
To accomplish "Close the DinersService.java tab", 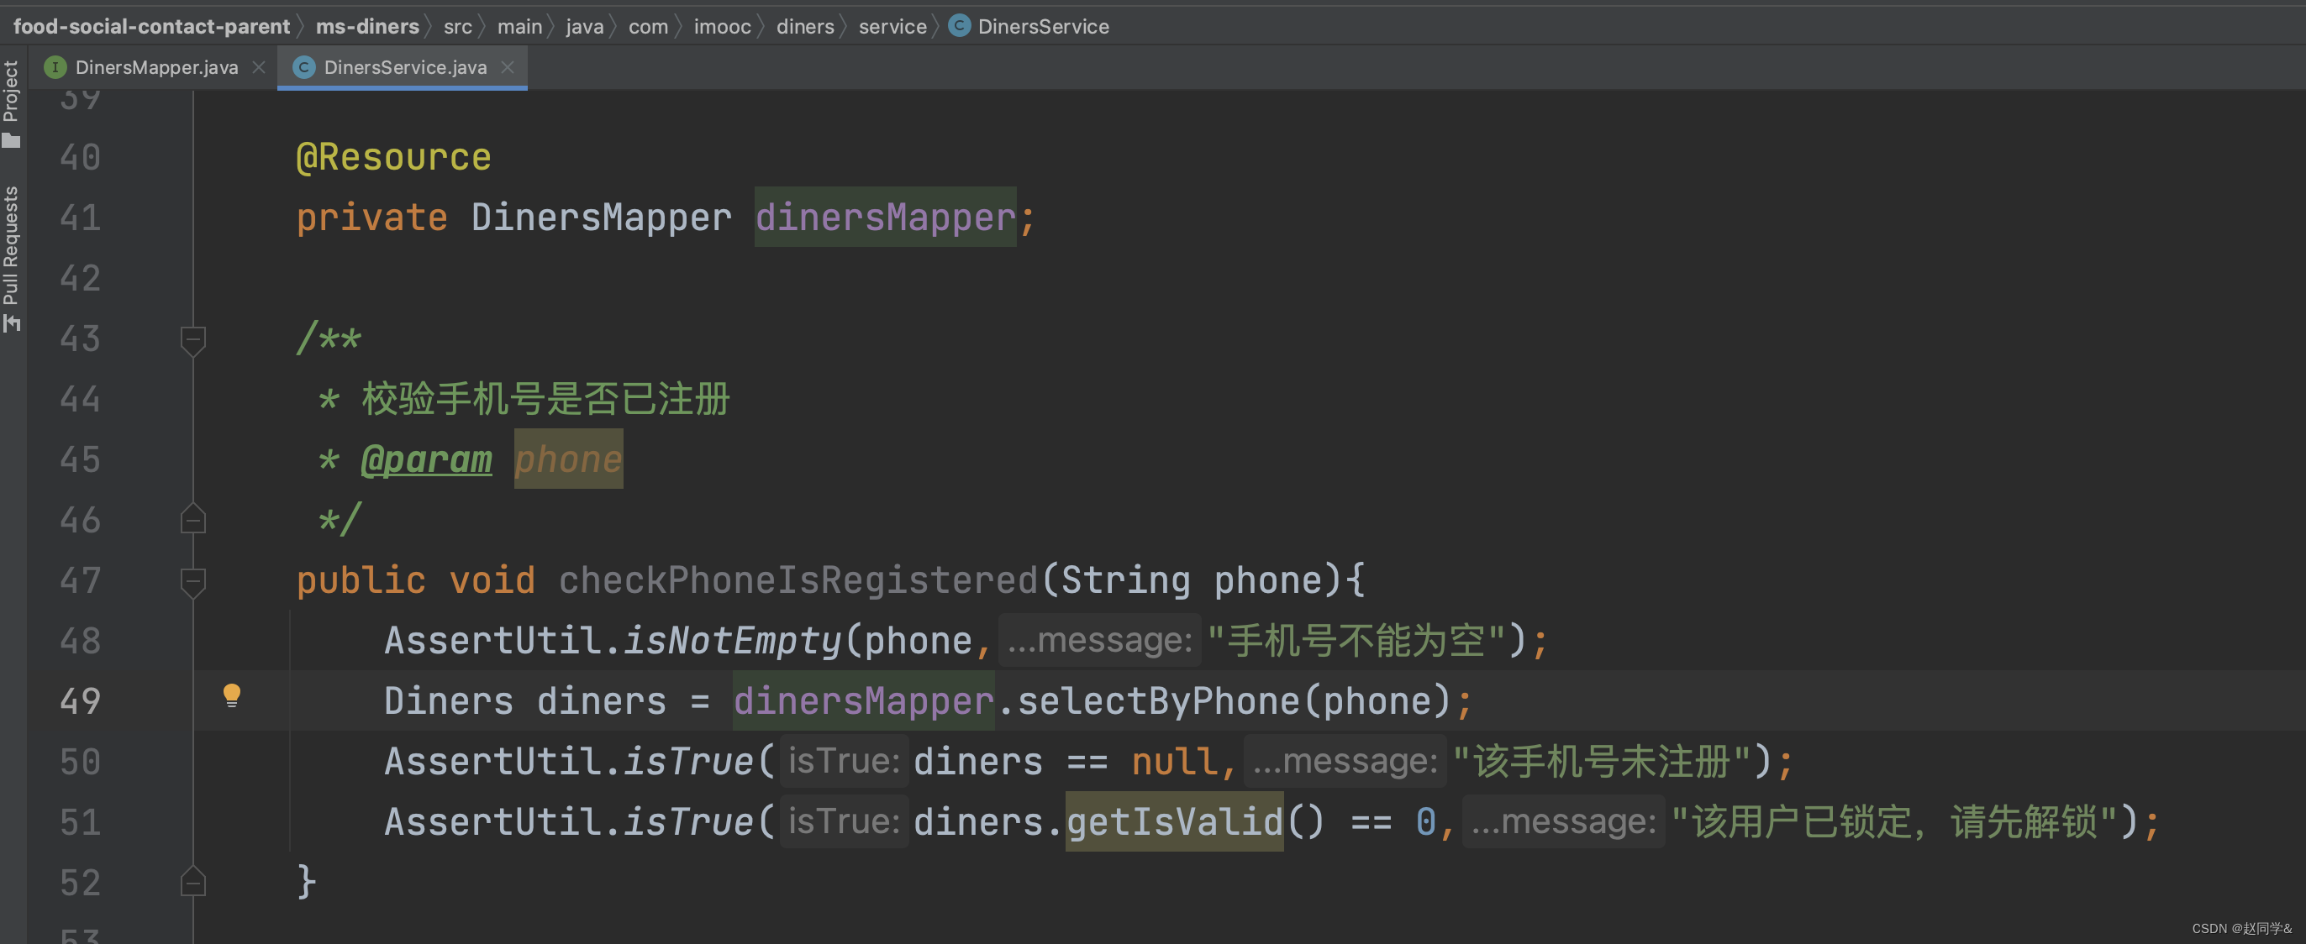I will click(x=508, y=67).
